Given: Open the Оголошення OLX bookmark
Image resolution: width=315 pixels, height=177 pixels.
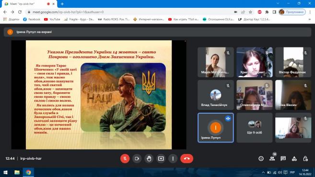Looking at the screenshot, I should coord(218,19).
